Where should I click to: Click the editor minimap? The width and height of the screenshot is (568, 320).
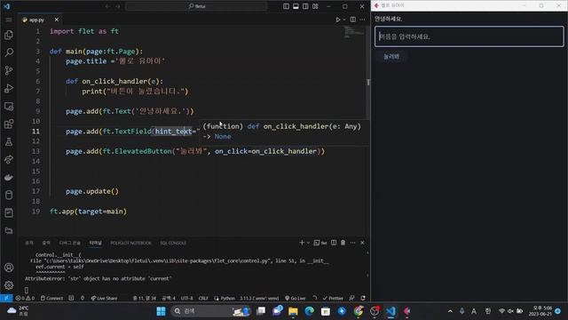353,33
